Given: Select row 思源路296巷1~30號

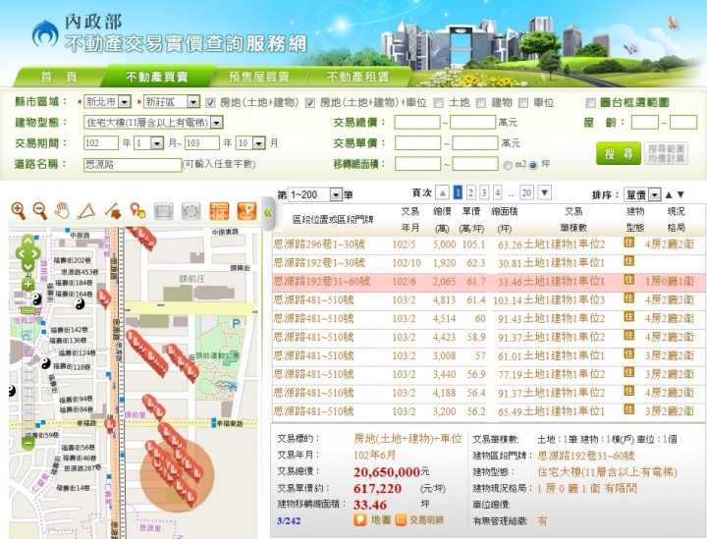Looking at the screenshot, I should 489,244.
